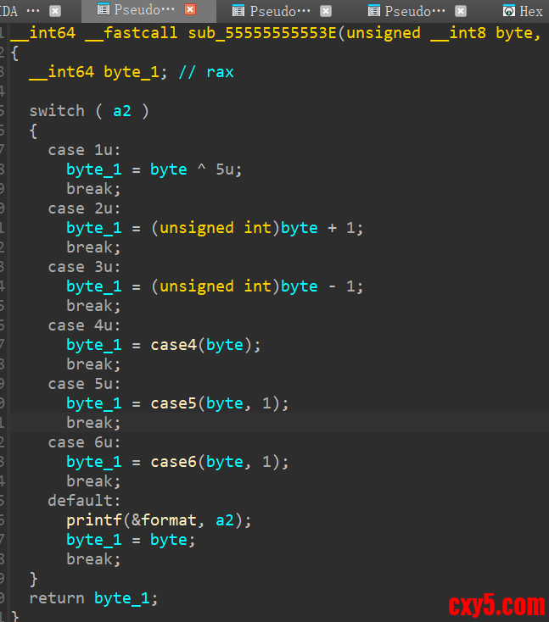Select variable a2 in the switch statement
Image resolution: width=549 pixels, height=622 pixels.
point(122,111)
